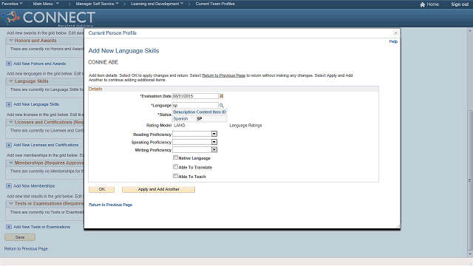
Task: Click the Add New Honors and Awards link
Action: 39,64
